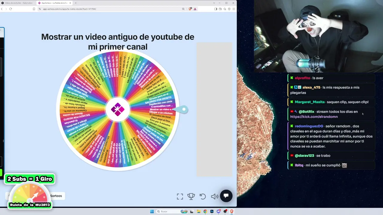Open the Windows Start menu
Screen dimensions: 383x215
click(x=152, y=211)
